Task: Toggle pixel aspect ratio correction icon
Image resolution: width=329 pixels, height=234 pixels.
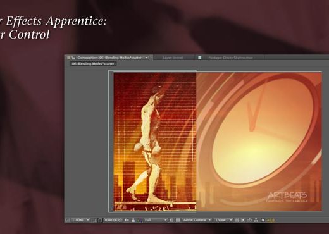Action: [237, 220]
